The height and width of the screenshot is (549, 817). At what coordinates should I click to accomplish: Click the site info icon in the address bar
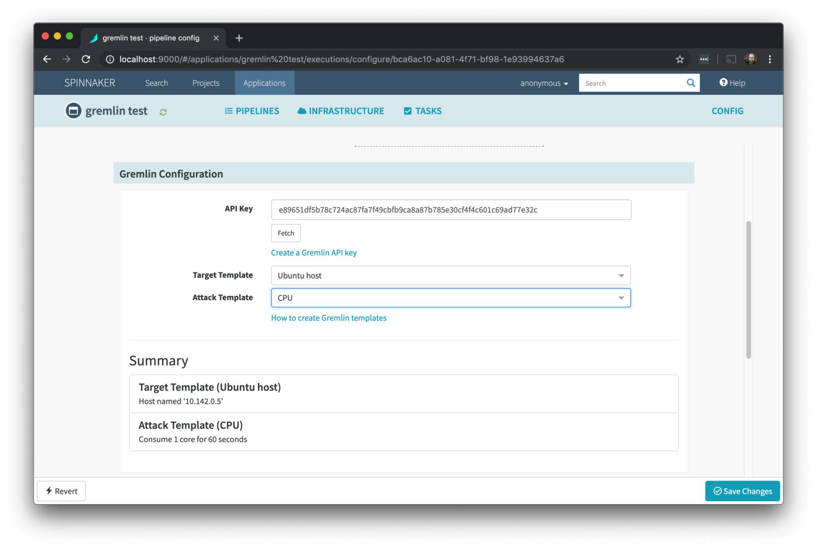pyautogui.click(x=110, y=59)
